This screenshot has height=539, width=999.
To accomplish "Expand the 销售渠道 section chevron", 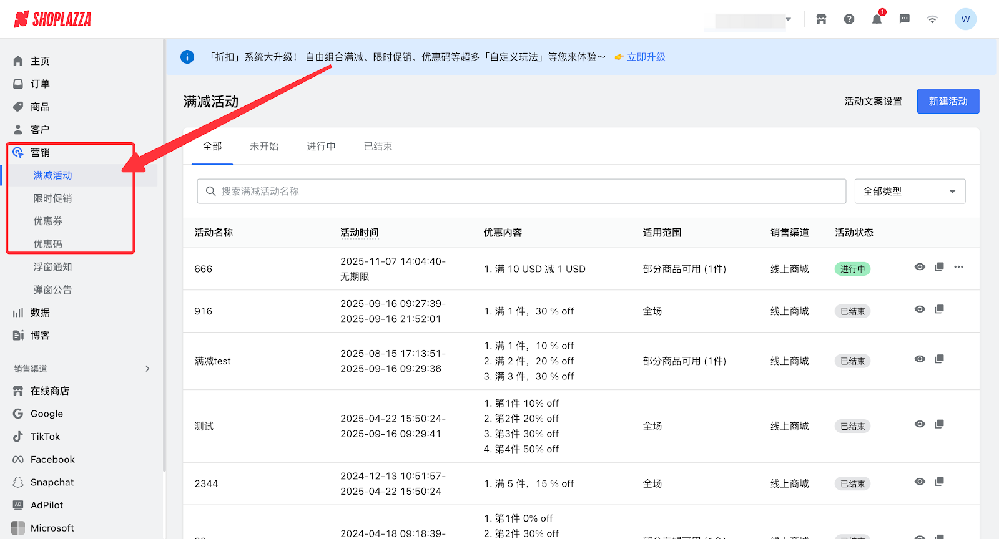I will point(147,369).
